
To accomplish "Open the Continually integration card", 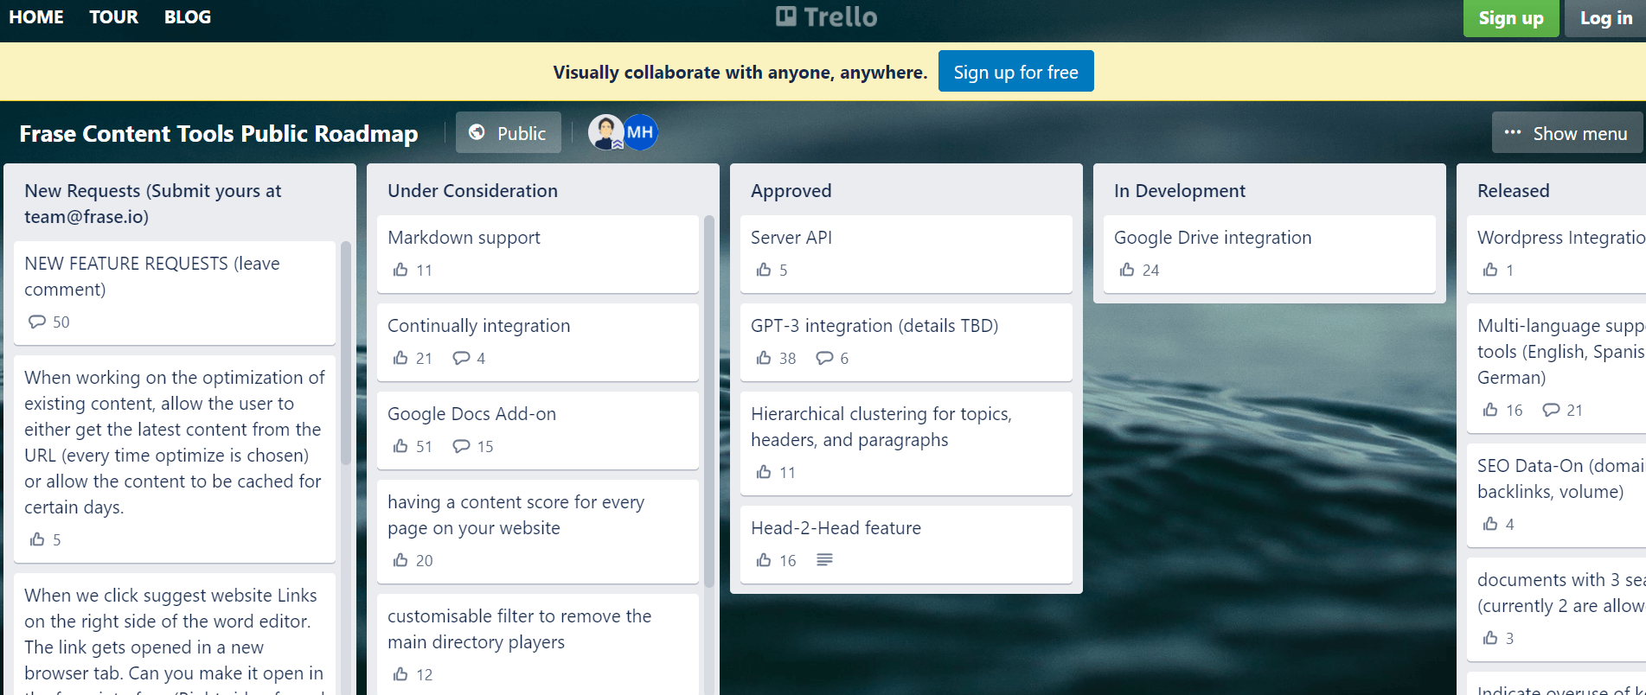I will (x=538, y=342).
